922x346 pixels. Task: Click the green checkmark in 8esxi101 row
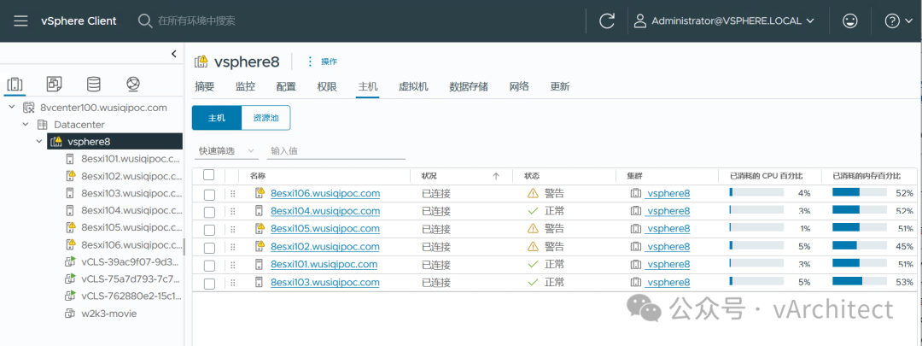534,264
